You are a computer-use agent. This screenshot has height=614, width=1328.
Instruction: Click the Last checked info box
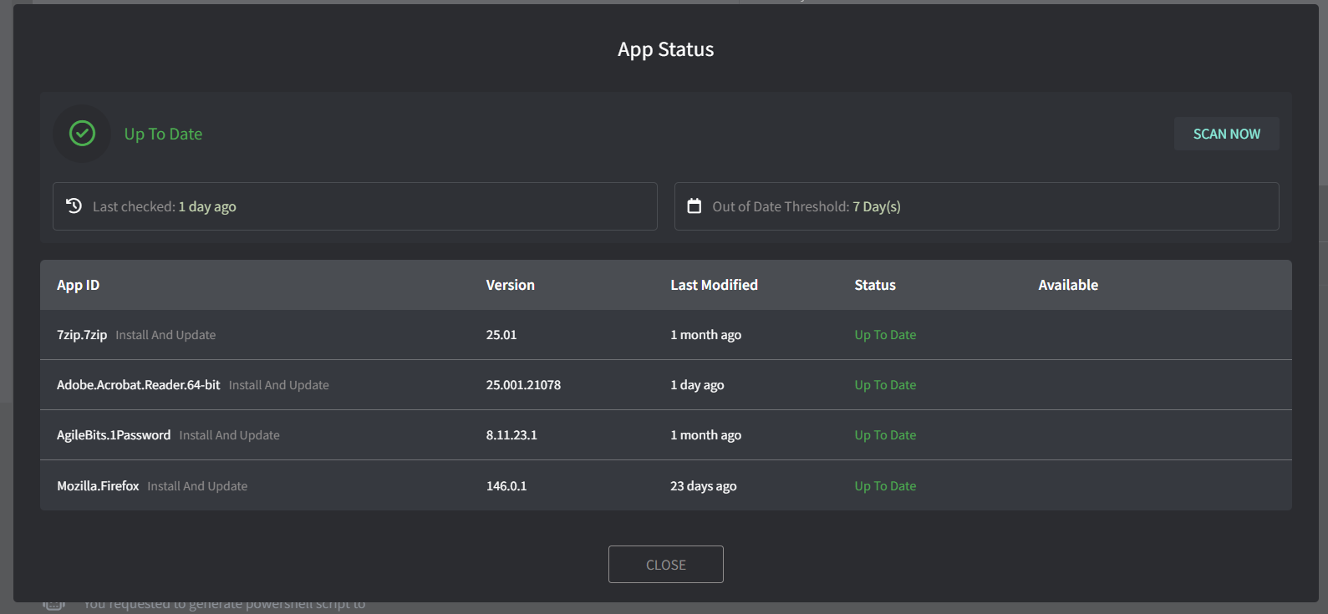pos(354,206)
